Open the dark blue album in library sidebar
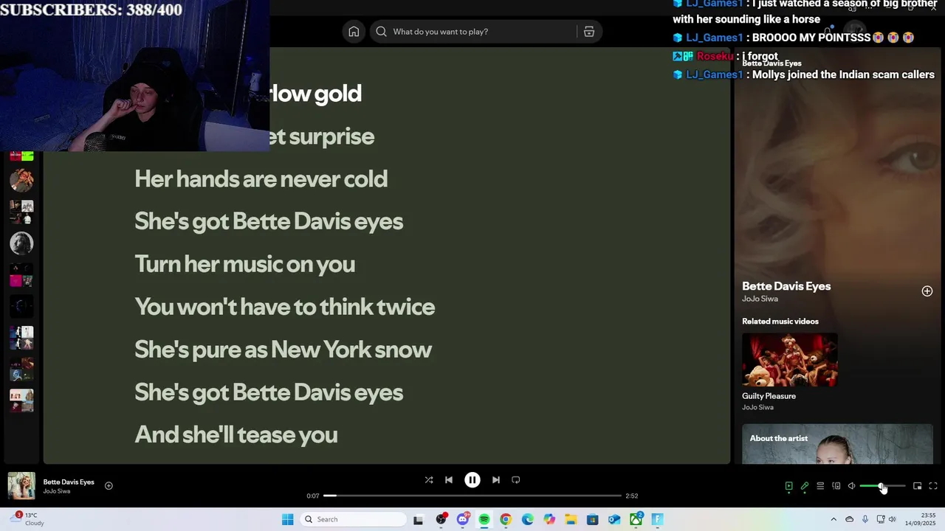Screen dimensions: 945x531 click(x=21, y=307)
